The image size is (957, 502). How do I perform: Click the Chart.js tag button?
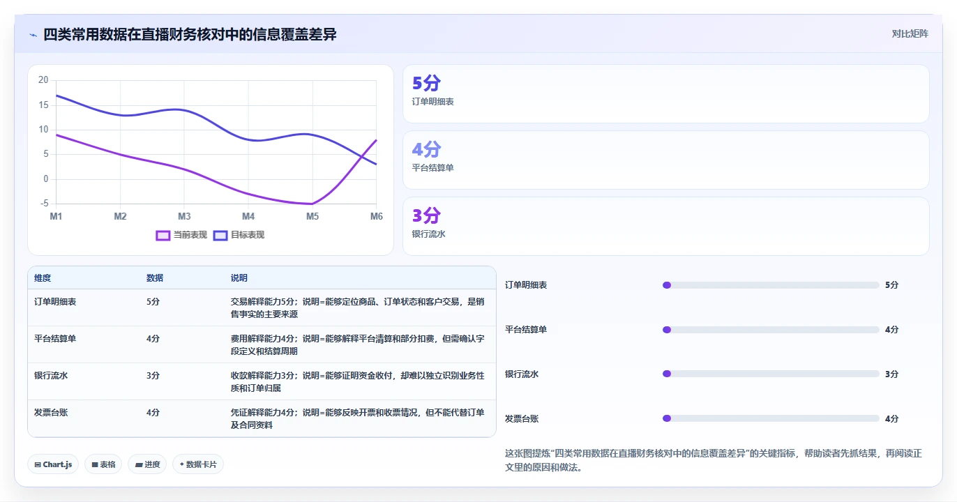[53, 464]
